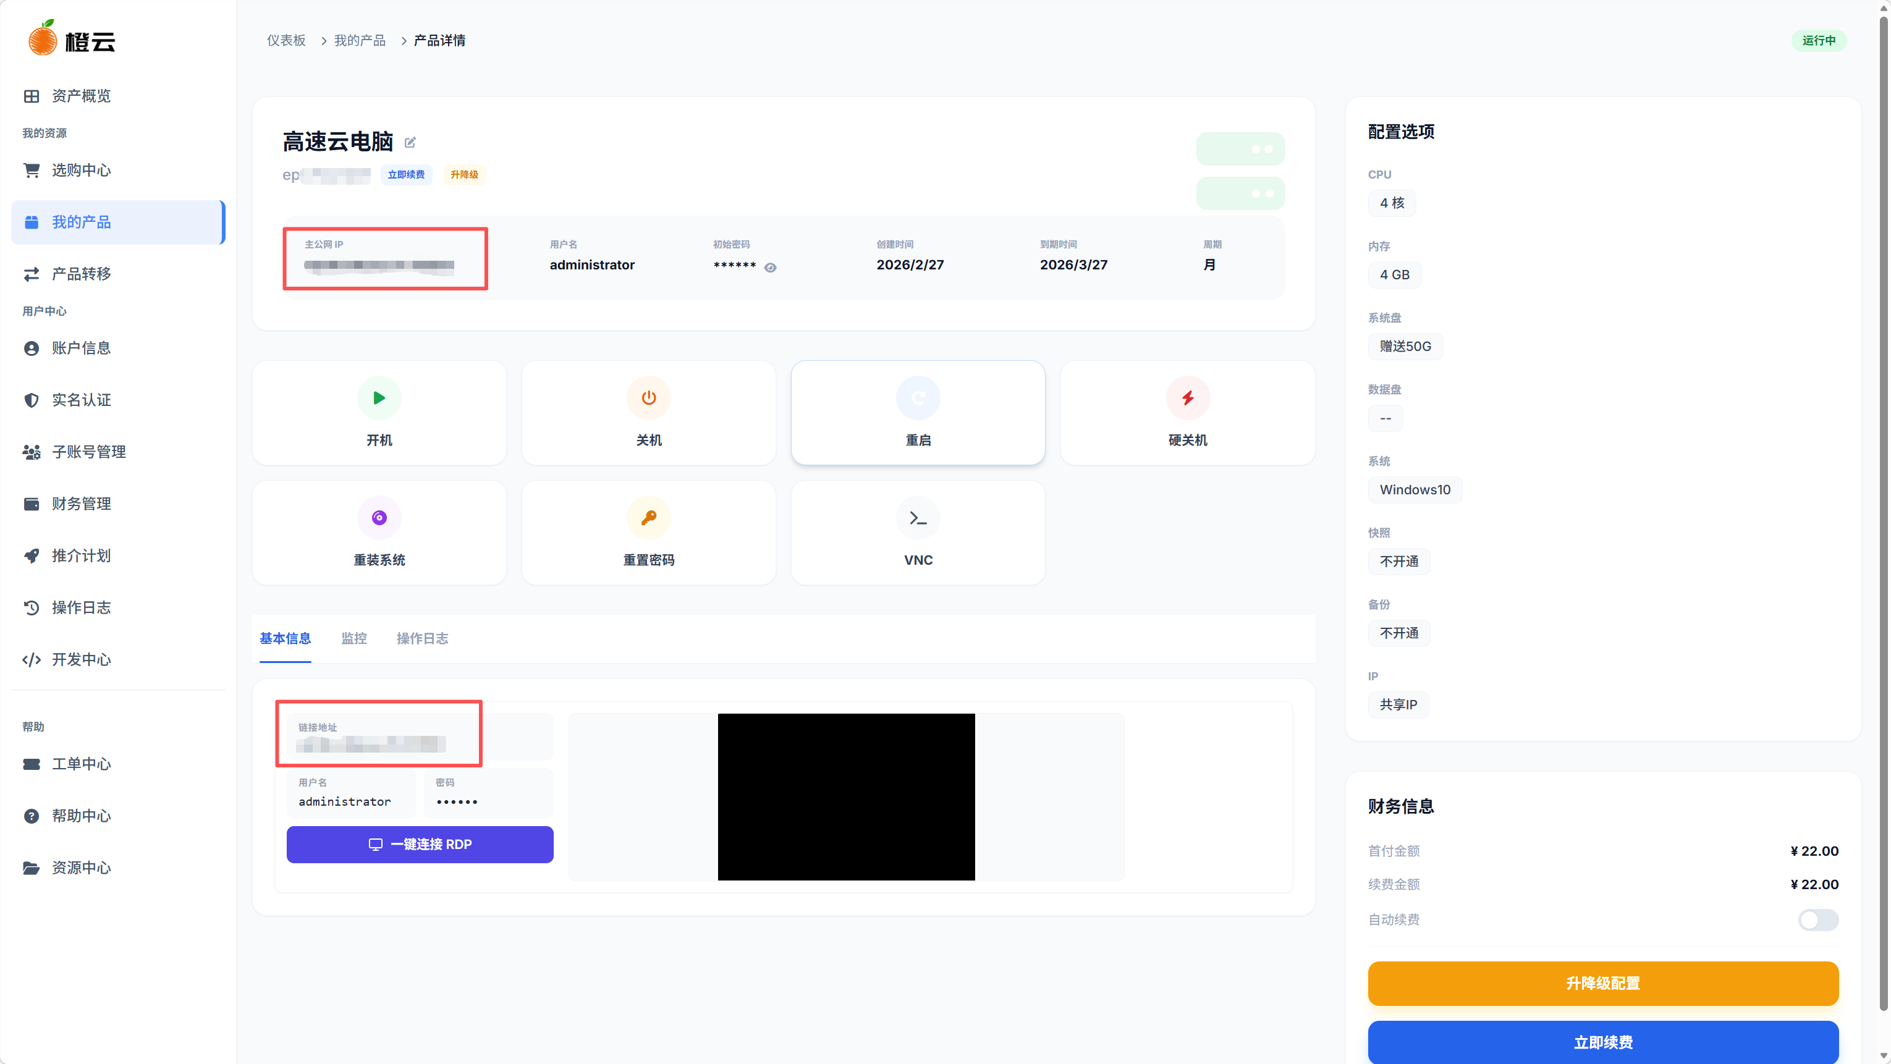Enable the 自动续费 auto-renew switch
The width and height of the screenshot is (1891, 1064).
[1817, 919]
